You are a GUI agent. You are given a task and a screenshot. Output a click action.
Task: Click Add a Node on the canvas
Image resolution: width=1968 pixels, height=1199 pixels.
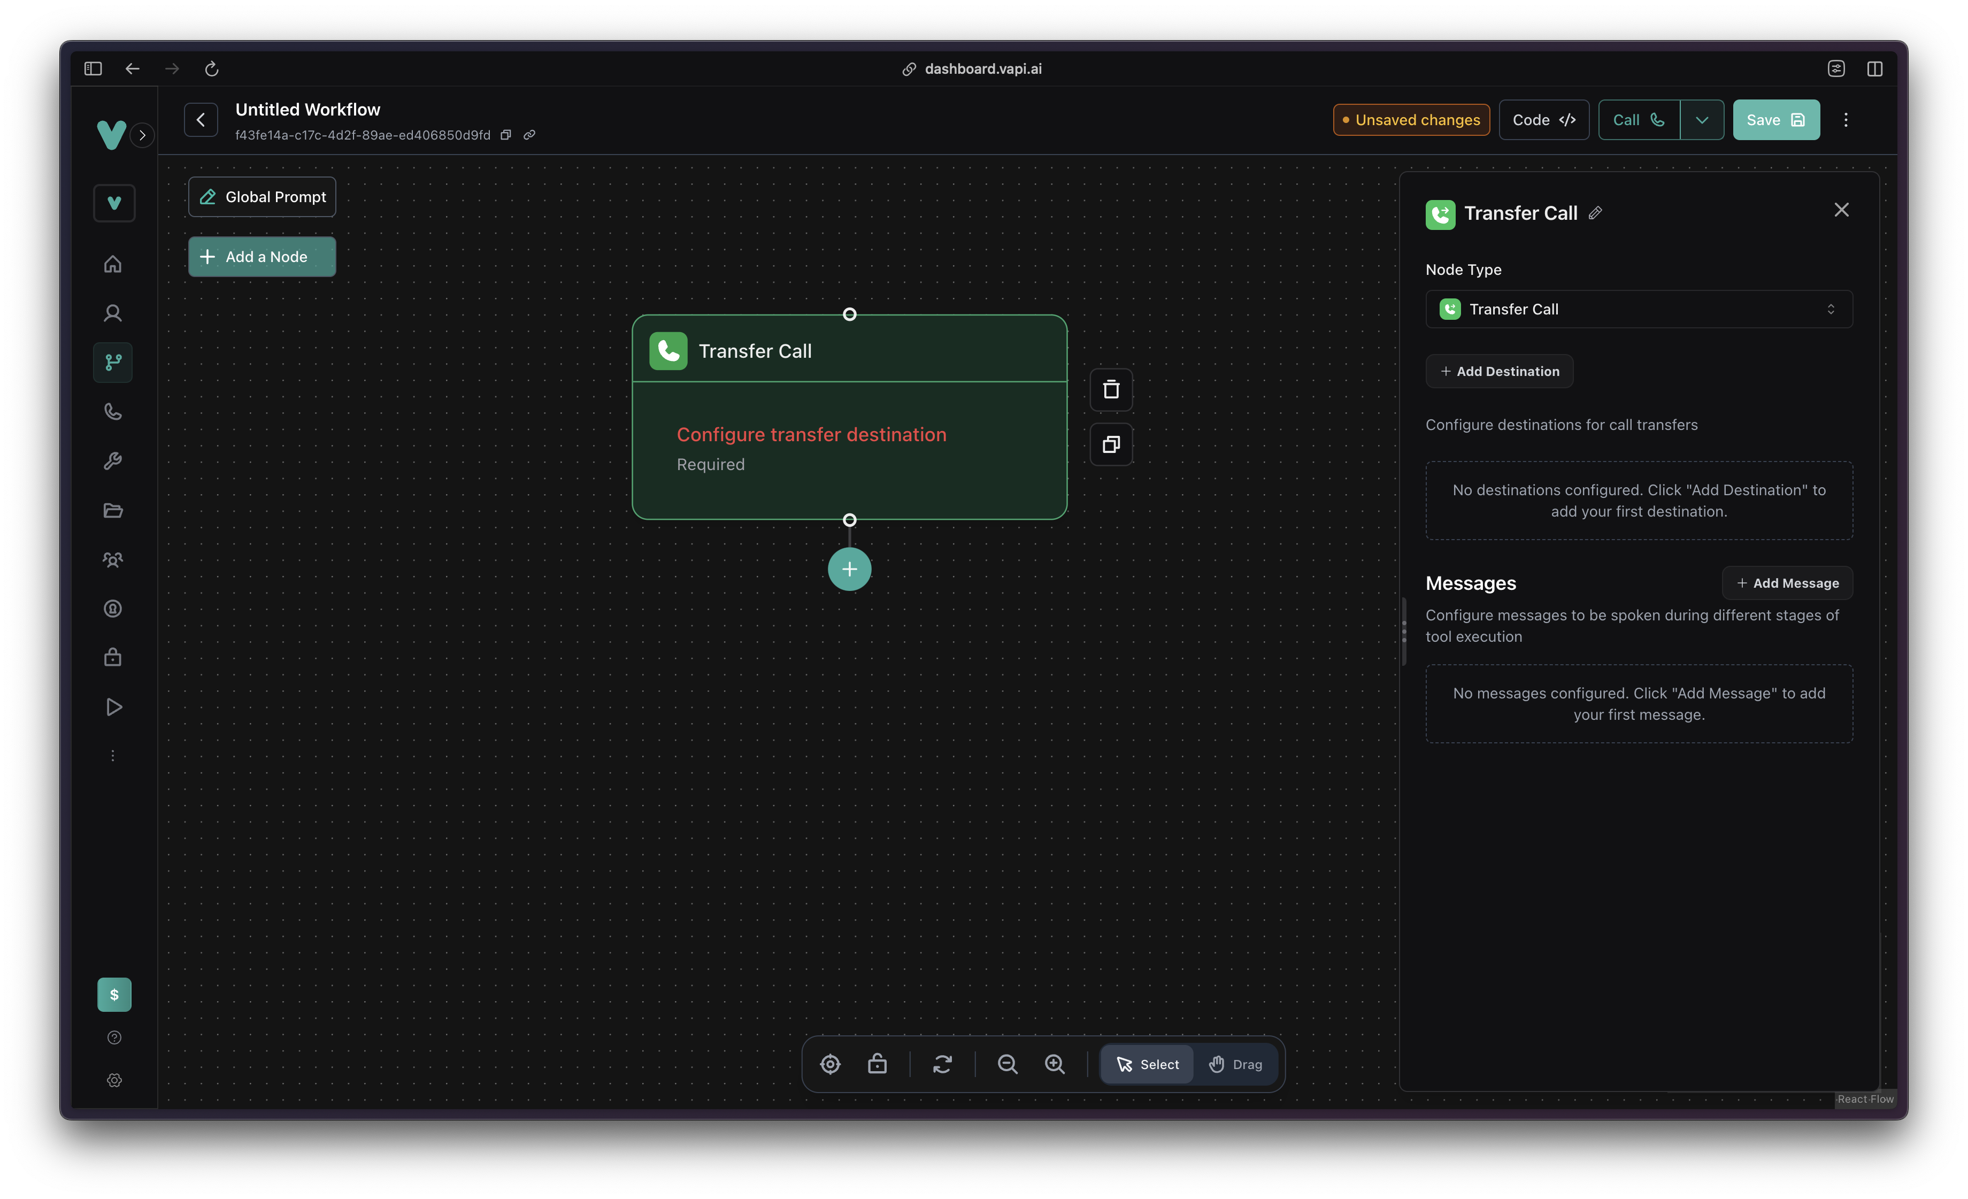point(261,256)
